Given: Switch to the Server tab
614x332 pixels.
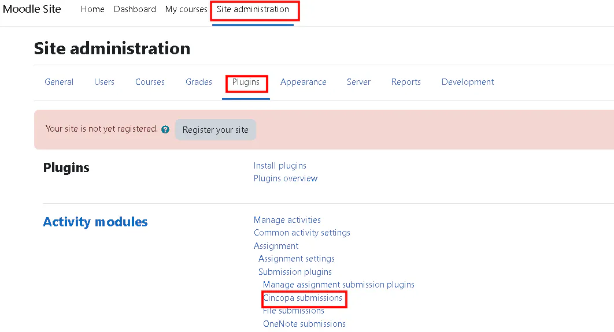Looking at the screenshot, I should tap(358, 82).
